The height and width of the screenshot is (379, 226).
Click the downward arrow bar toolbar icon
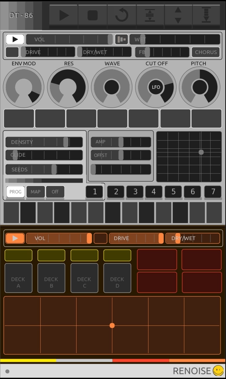206,15
